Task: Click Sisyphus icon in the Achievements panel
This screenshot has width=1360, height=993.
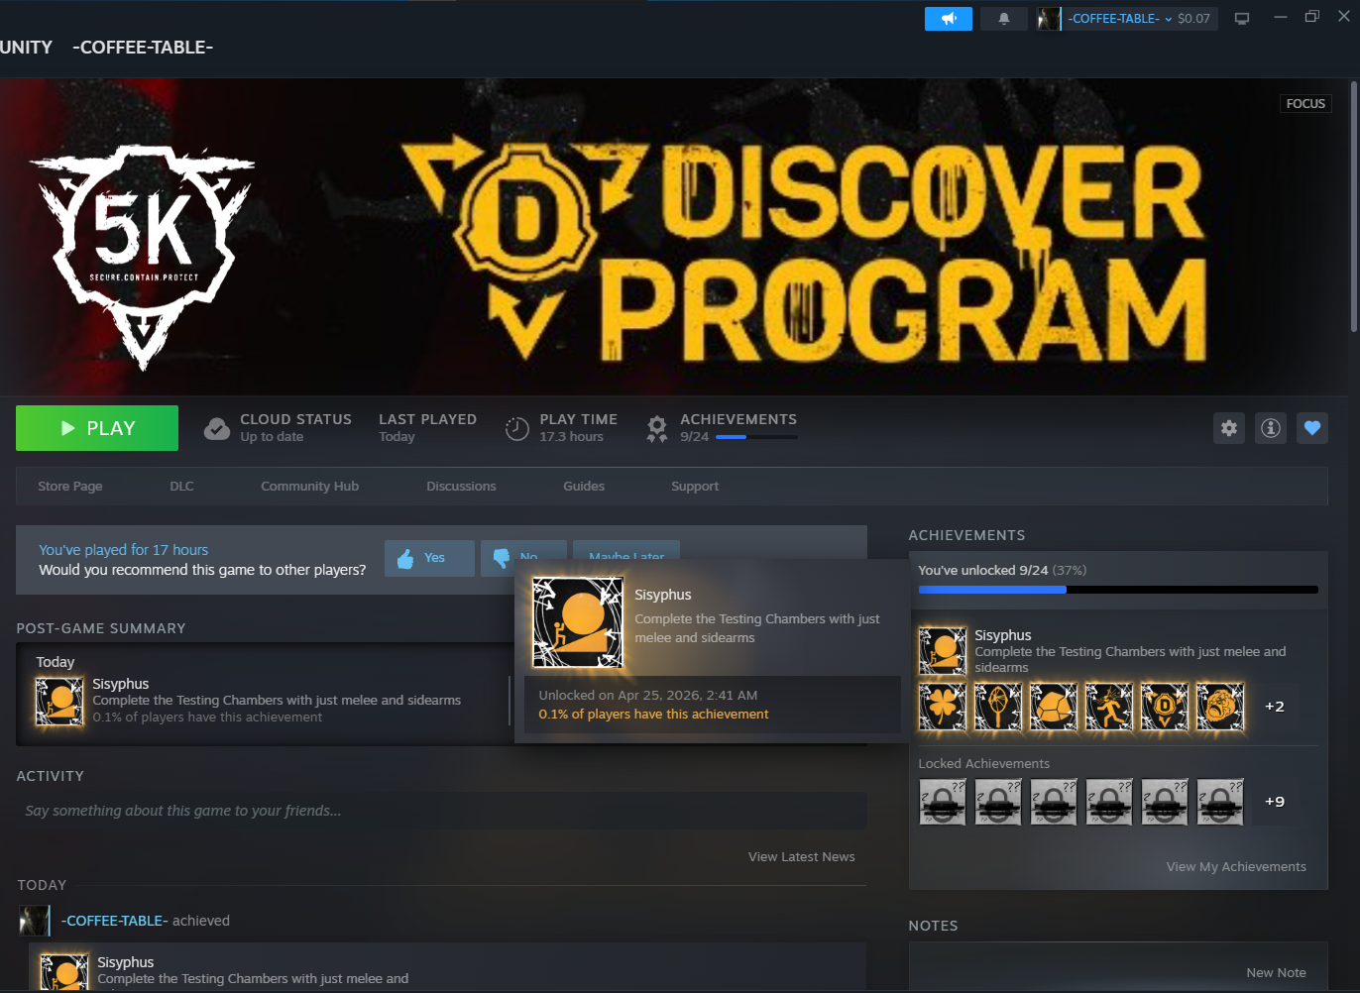Action: (x=943, y=651)
